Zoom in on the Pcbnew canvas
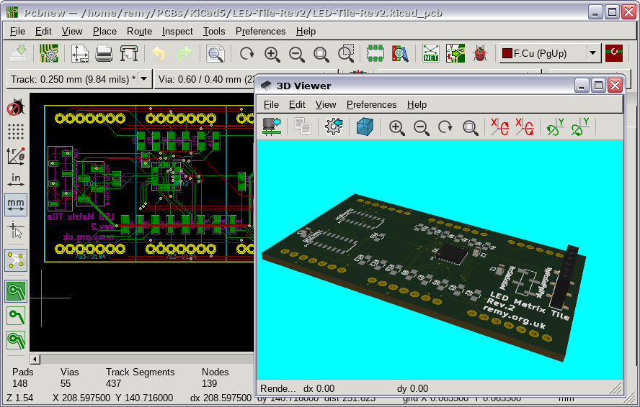This screenshot has height=407, width=640. (x=272, y=54)
